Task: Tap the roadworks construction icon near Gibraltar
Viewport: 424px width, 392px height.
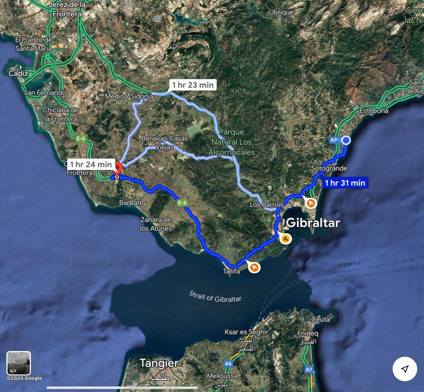Action: pos(286,239)
